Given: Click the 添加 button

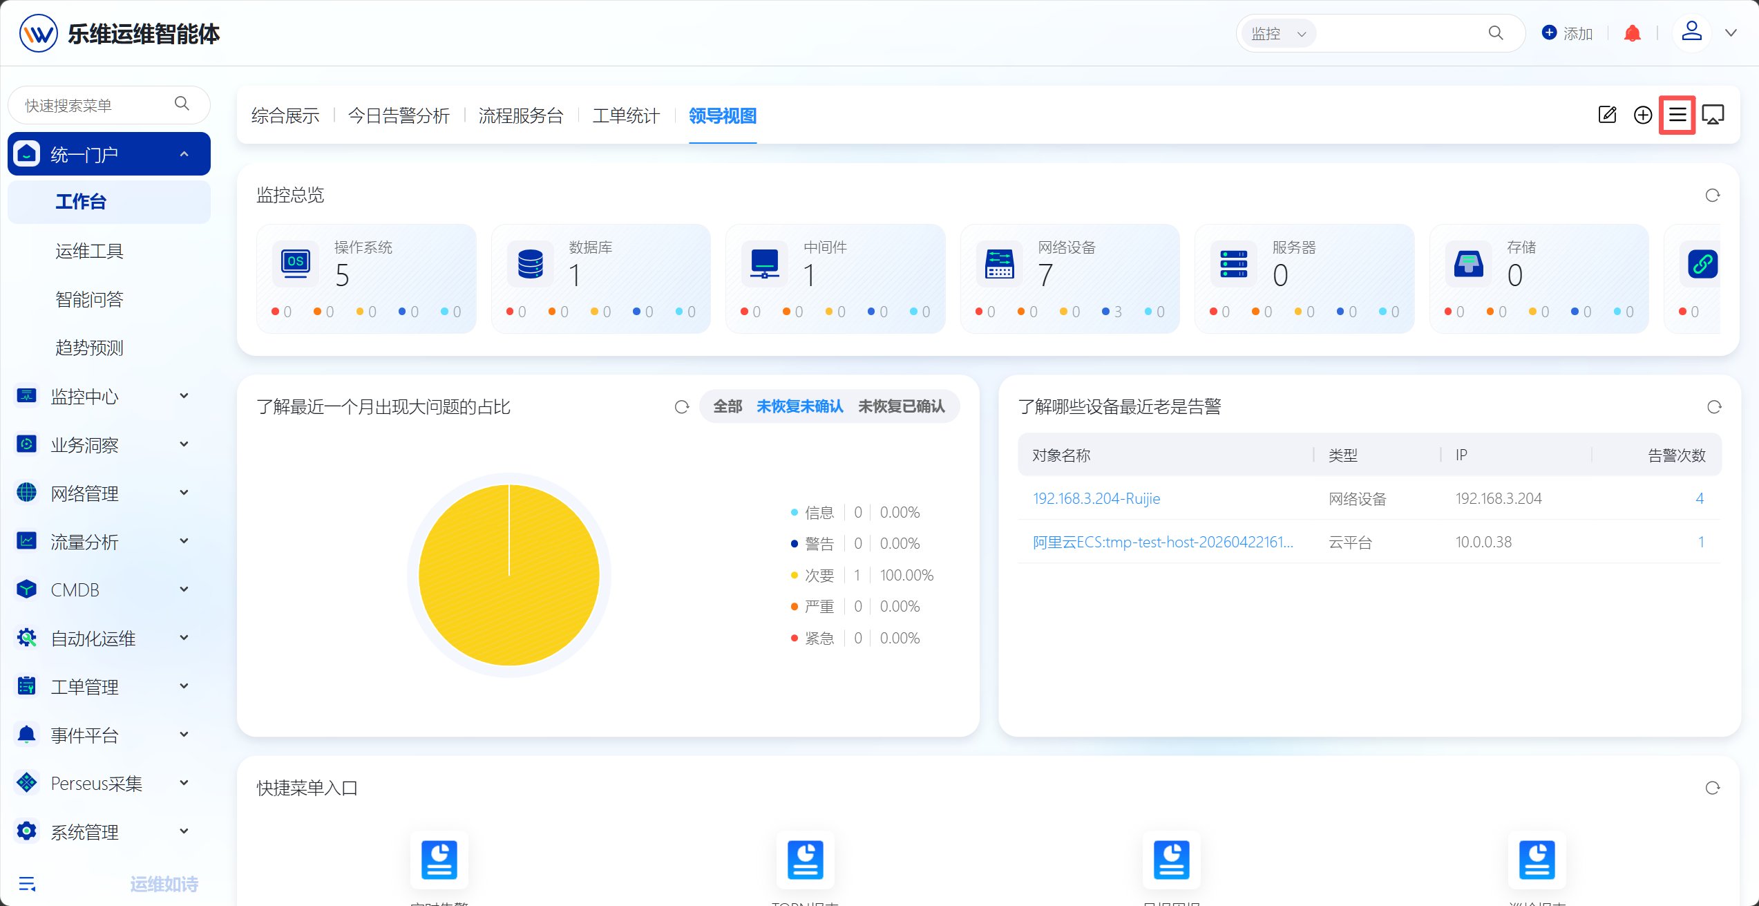Looking at the screenshot, I should [x=1567, y=33].
